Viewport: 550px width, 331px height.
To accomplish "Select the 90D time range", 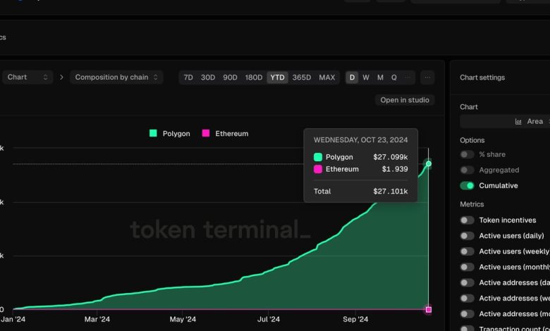I will (x=230, y=77).
